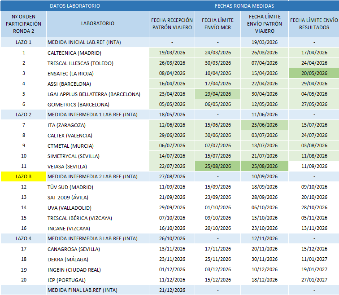339x295 pixels.
Task: Select the 12/11/2026 patrón viajero cell
Action: click(x=265, y=238)
